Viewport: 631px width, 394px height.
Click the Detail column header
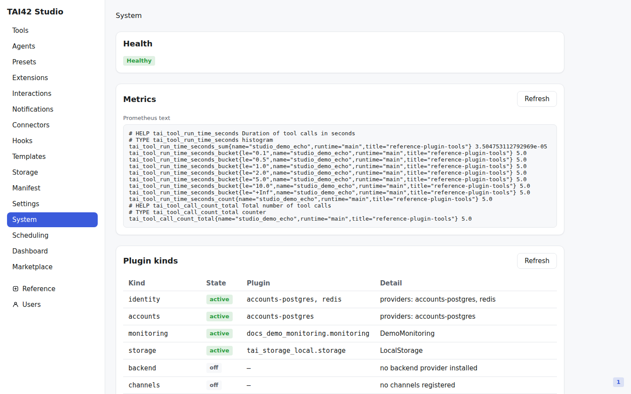coord(391,283)
